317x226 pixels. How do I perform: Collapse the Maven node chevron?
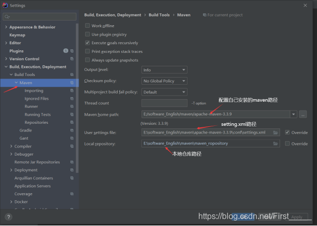point(16,83)
